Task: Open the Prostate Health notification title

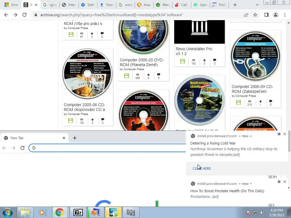Action: tap(227, 191)
